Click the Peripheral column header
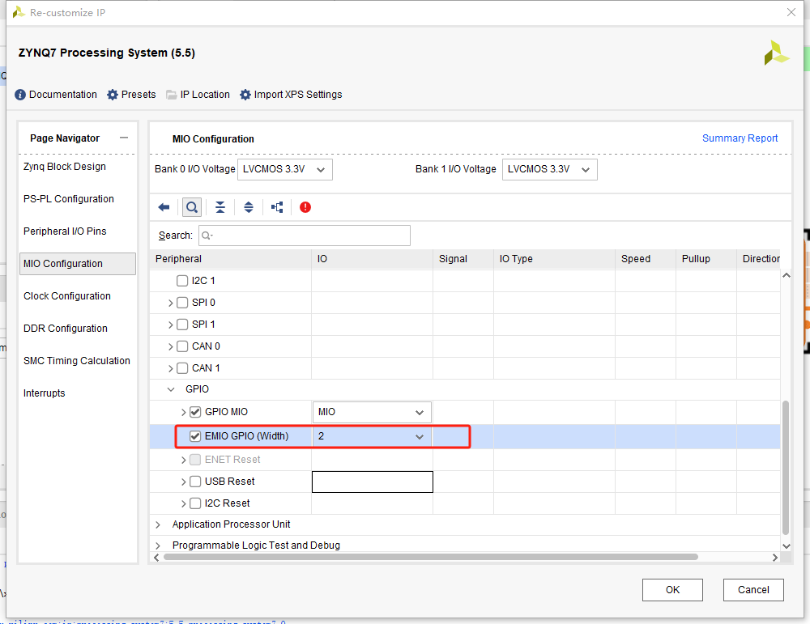The height and width of the screenshot is (624, 810). pos(230,259)
